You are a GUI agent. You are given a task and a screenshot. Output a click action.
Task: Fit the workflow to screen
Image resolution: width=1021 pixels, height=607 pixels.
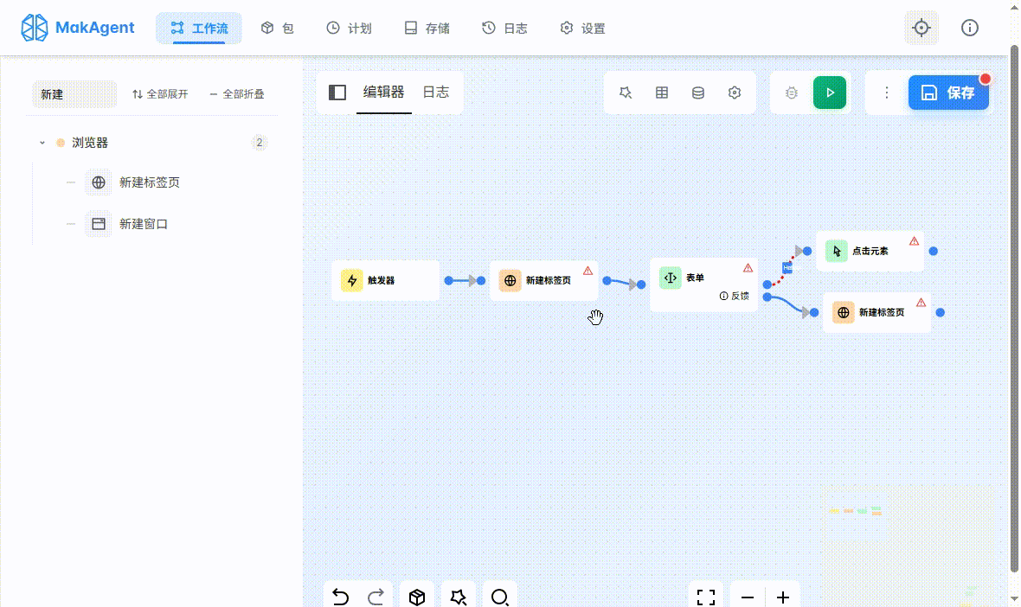pos(705,597)
